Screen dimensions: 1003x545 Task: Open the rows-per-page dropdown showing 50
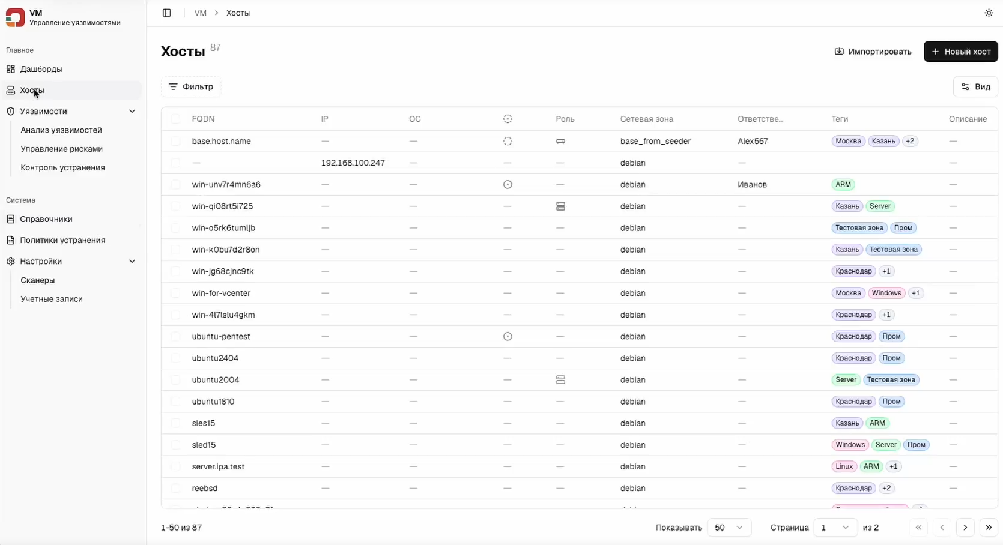729,528
